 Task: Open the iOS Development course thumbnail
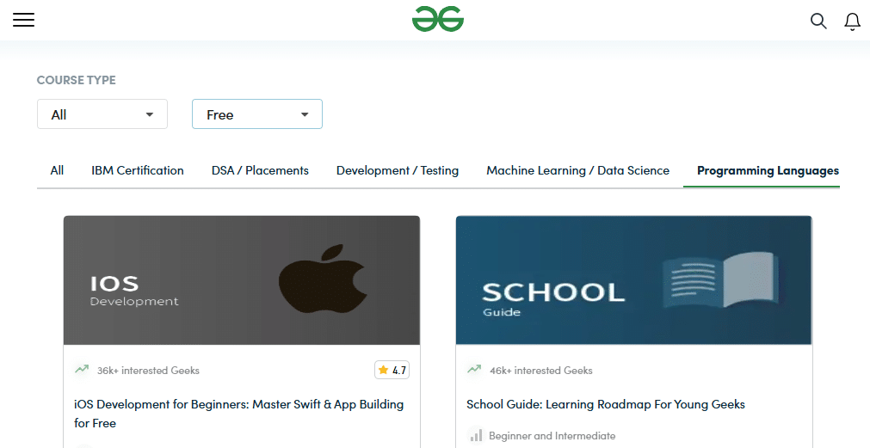tap(242, 280)
